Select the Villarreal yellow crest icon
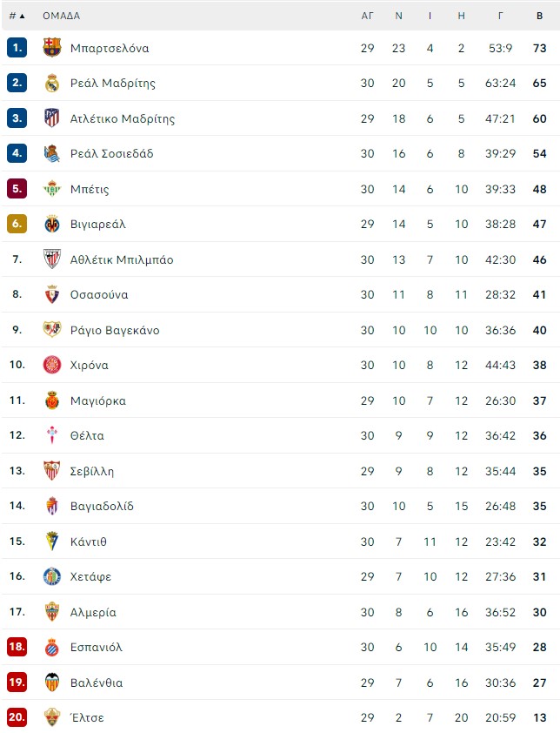 52,224
